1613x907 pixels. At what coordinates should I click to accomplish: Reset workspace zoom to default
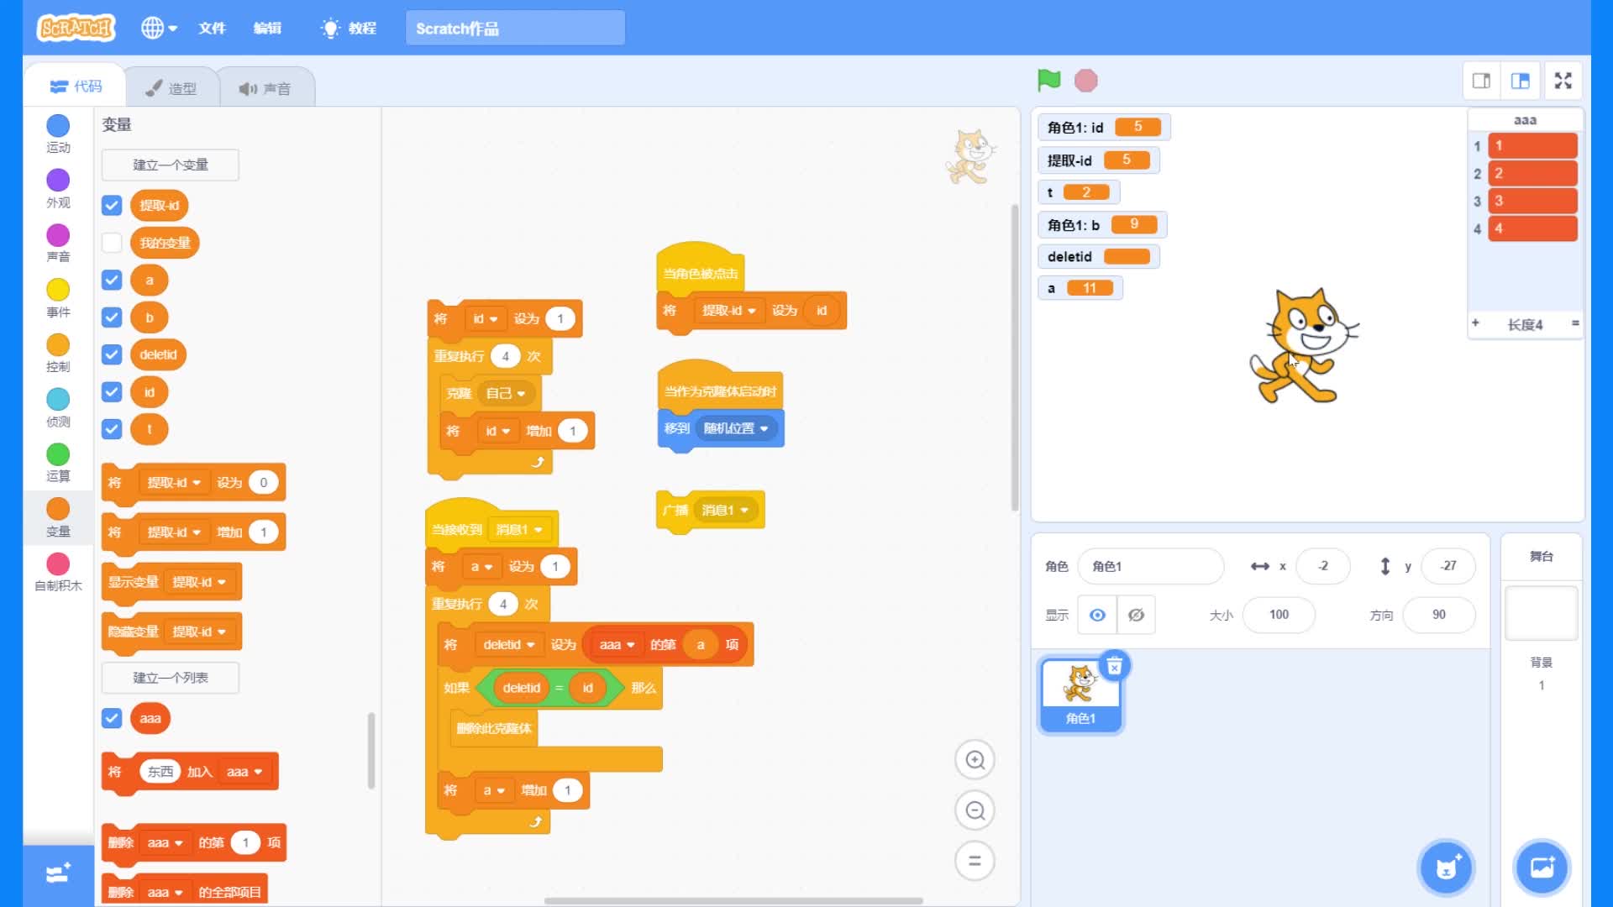975,861
